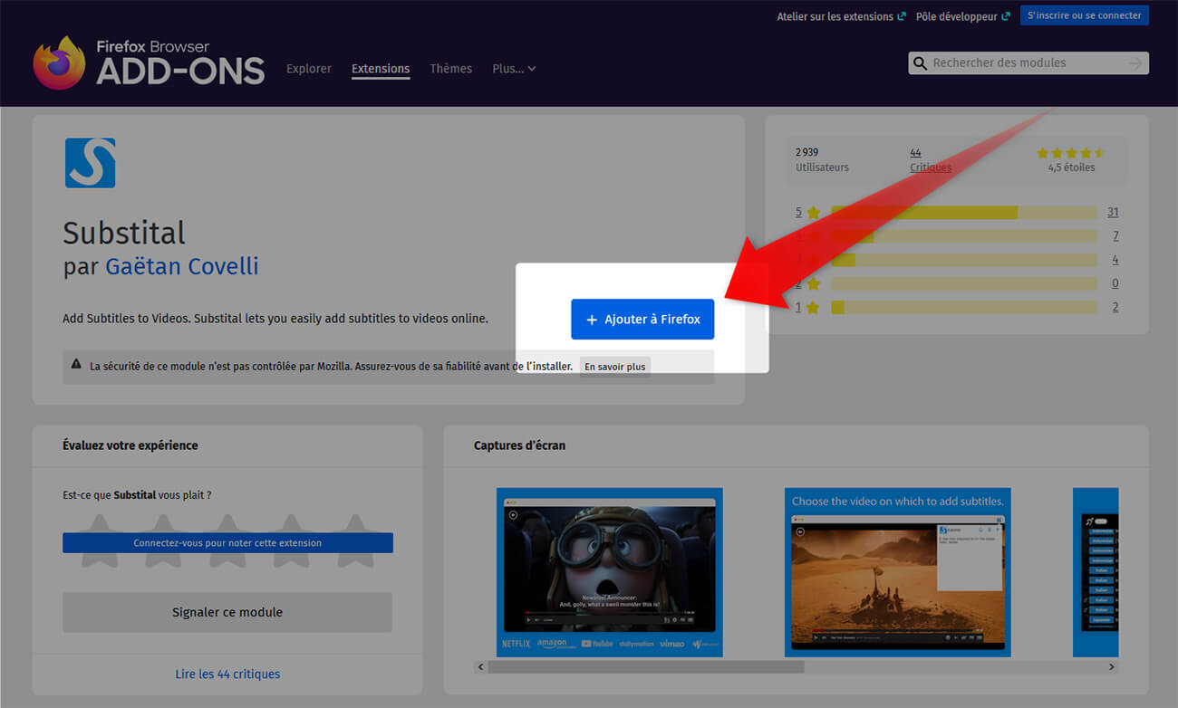1178x708 pixels.
Task: Click the 2 one-star reviews count
Action: point(1115,308)
